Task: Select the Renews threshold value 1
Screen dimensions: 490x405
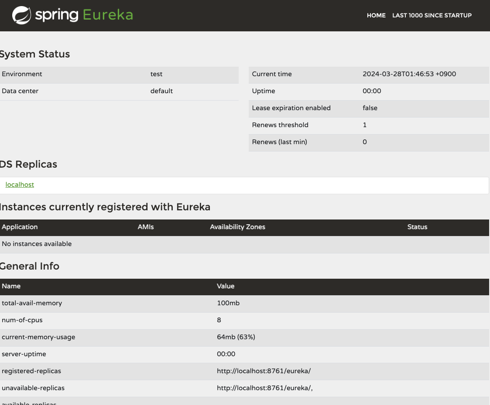Action: [x=365, y=125]
